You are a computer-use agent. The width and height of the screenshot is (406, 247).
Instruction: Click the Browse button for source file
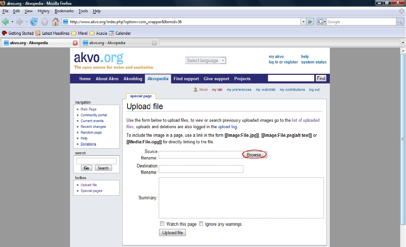[255, 155]
